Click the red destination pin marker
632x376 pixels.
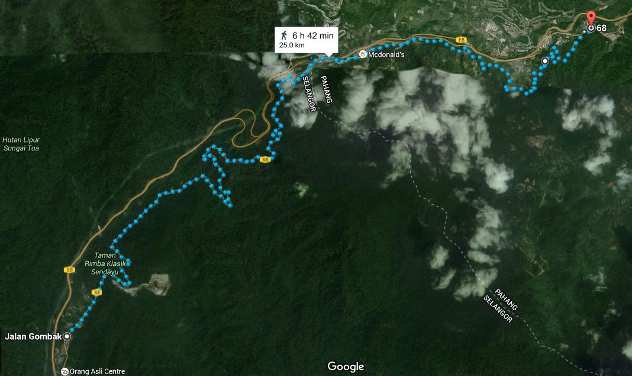tap(591, 18)
